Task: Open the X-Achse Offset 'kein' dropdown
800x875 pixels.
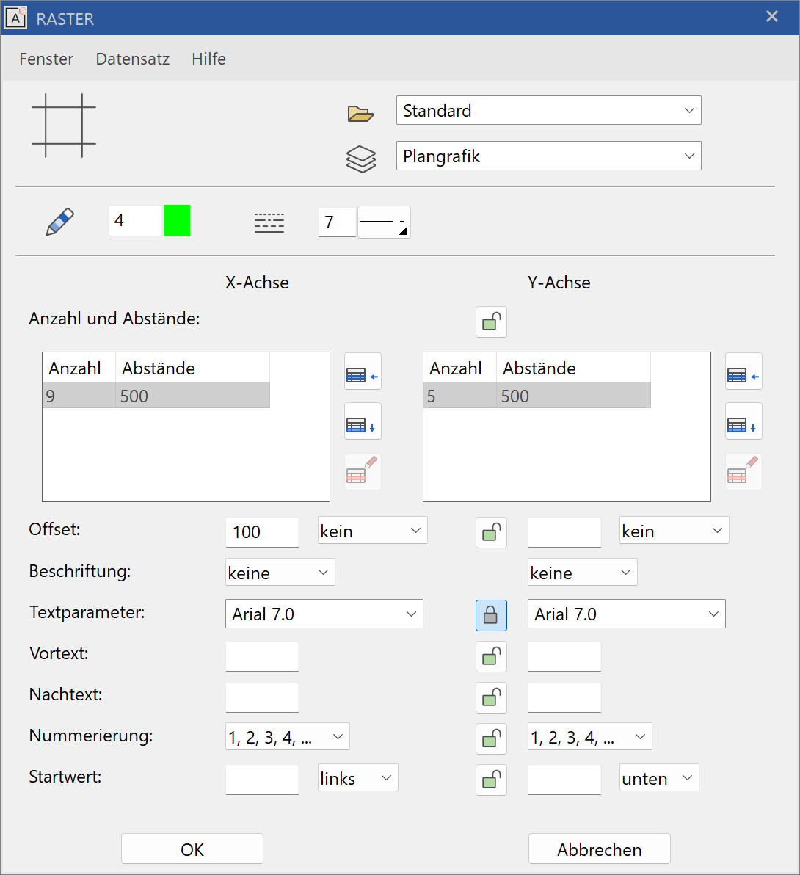Action: click(x=373, y=531)
